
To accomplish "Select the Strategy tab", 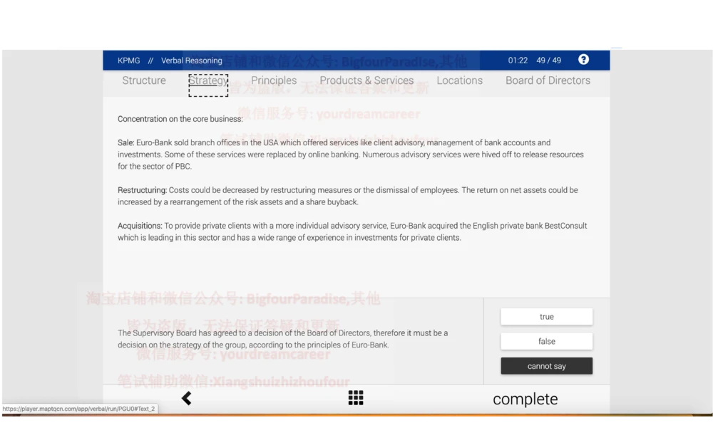I will coord(208,80).
